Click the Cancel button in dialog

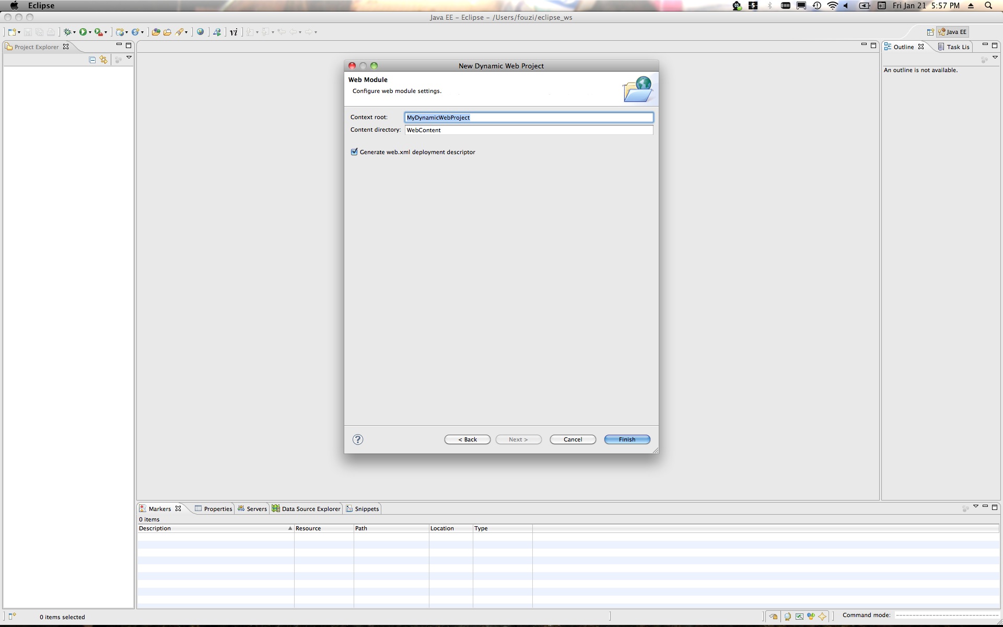[x=573, y=439]
